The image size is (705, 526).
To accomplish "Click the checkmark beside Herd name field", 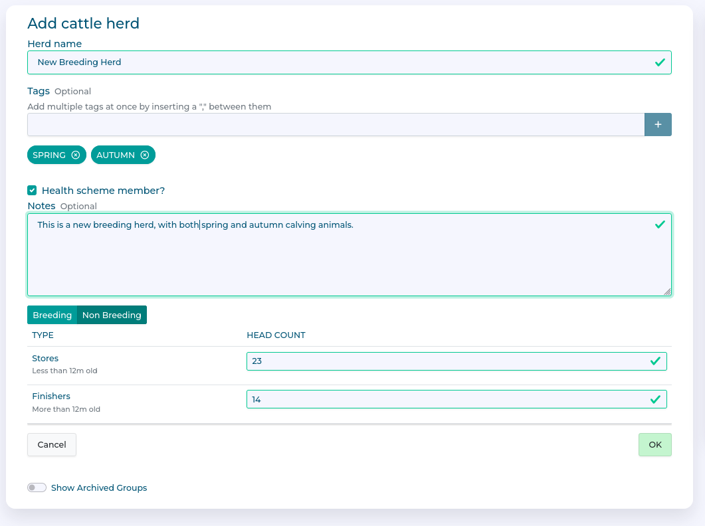I will pyautogui.click(x=659, y=62).
